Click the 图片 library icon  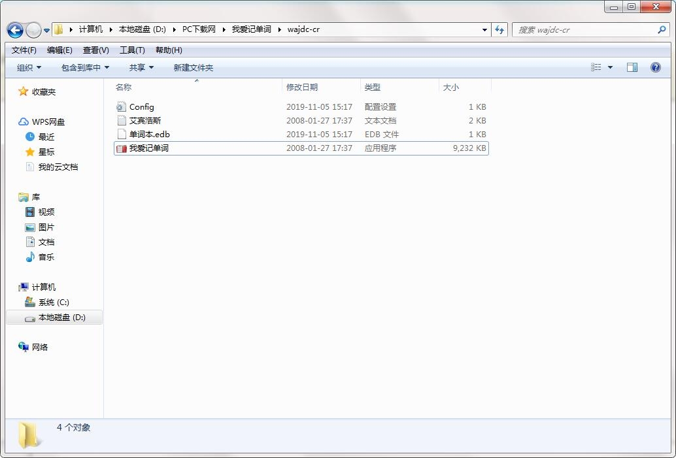pos(30,227)
